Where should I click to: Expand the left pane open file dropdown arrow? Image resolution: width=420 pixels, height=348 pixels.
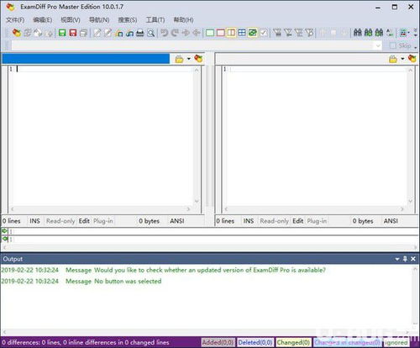(189, 59)
